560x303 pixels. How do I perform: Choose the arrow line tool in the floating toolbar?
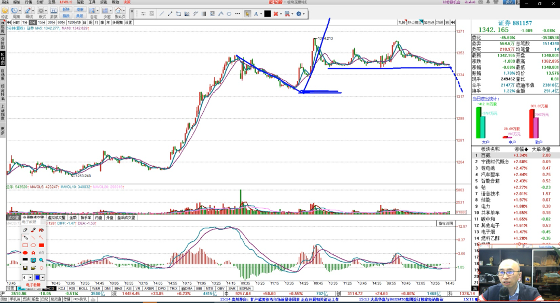point(170,14)
